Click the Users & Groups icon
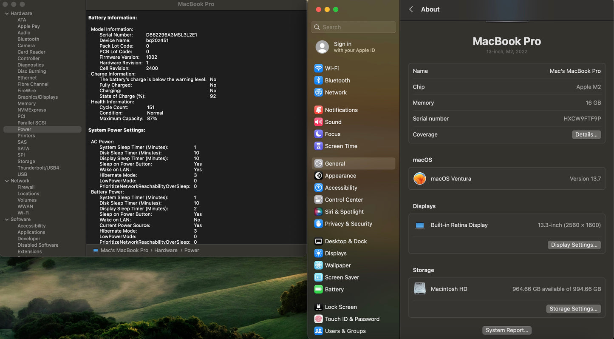 click(318, 331)
